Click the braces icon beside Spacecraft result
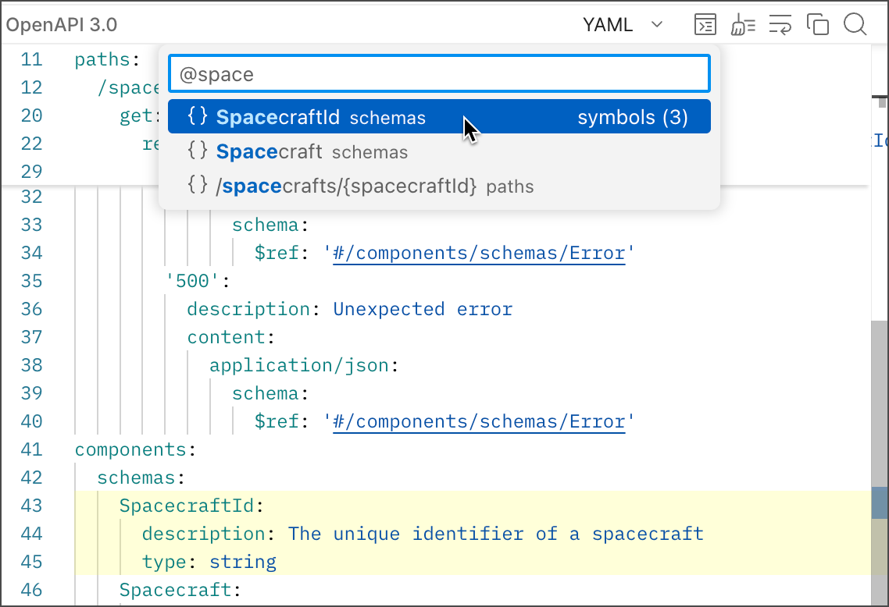The width and height of the screenshot is (889, 607). (x=198, y=151)
